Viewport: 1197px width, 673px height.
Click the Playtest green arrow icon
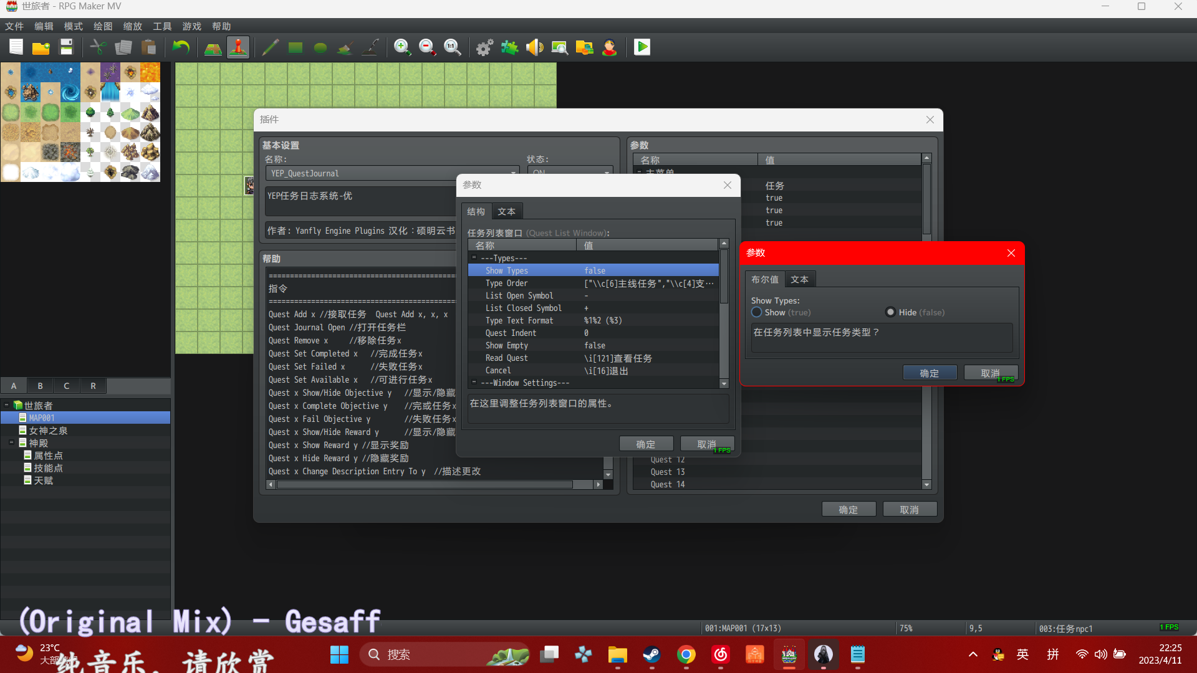642,47
